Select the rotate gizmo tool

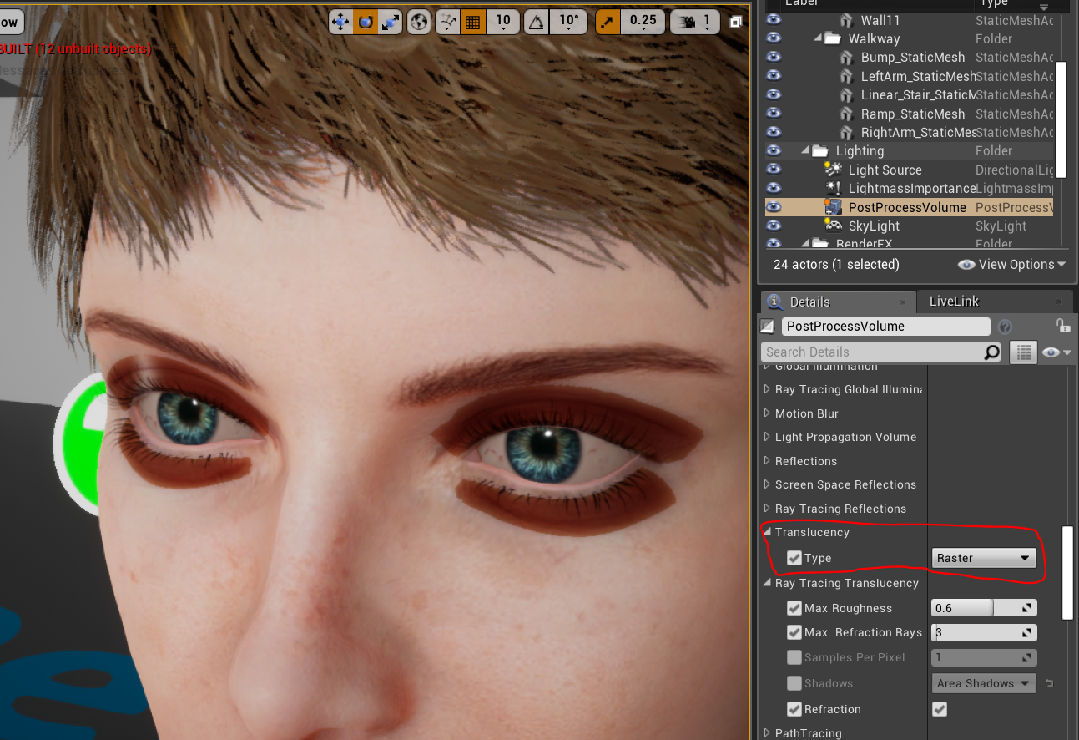[x=366, y=22]
